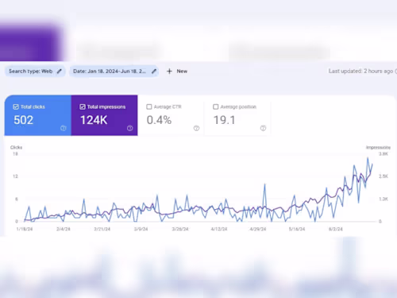
Task: Click the New filter button
Action: [177, 71]
